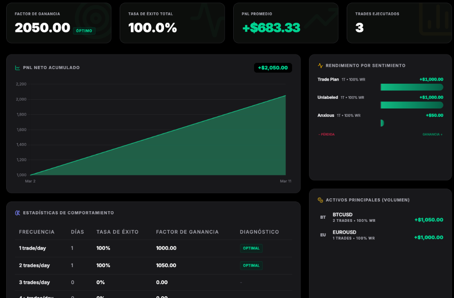The width and height of the screenshot is (454, 298).
Task: Click the waveform icon on Rendimiento por Sentimiento panel
Action: (320, 65)
